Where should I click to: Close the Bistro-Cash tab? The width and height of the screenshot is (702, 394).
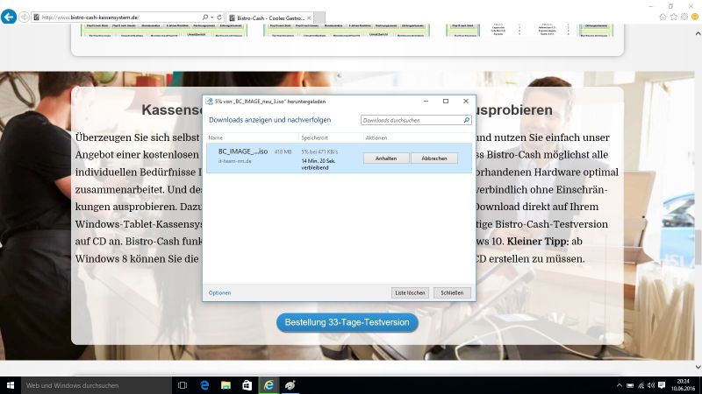(x=309, y=18)
